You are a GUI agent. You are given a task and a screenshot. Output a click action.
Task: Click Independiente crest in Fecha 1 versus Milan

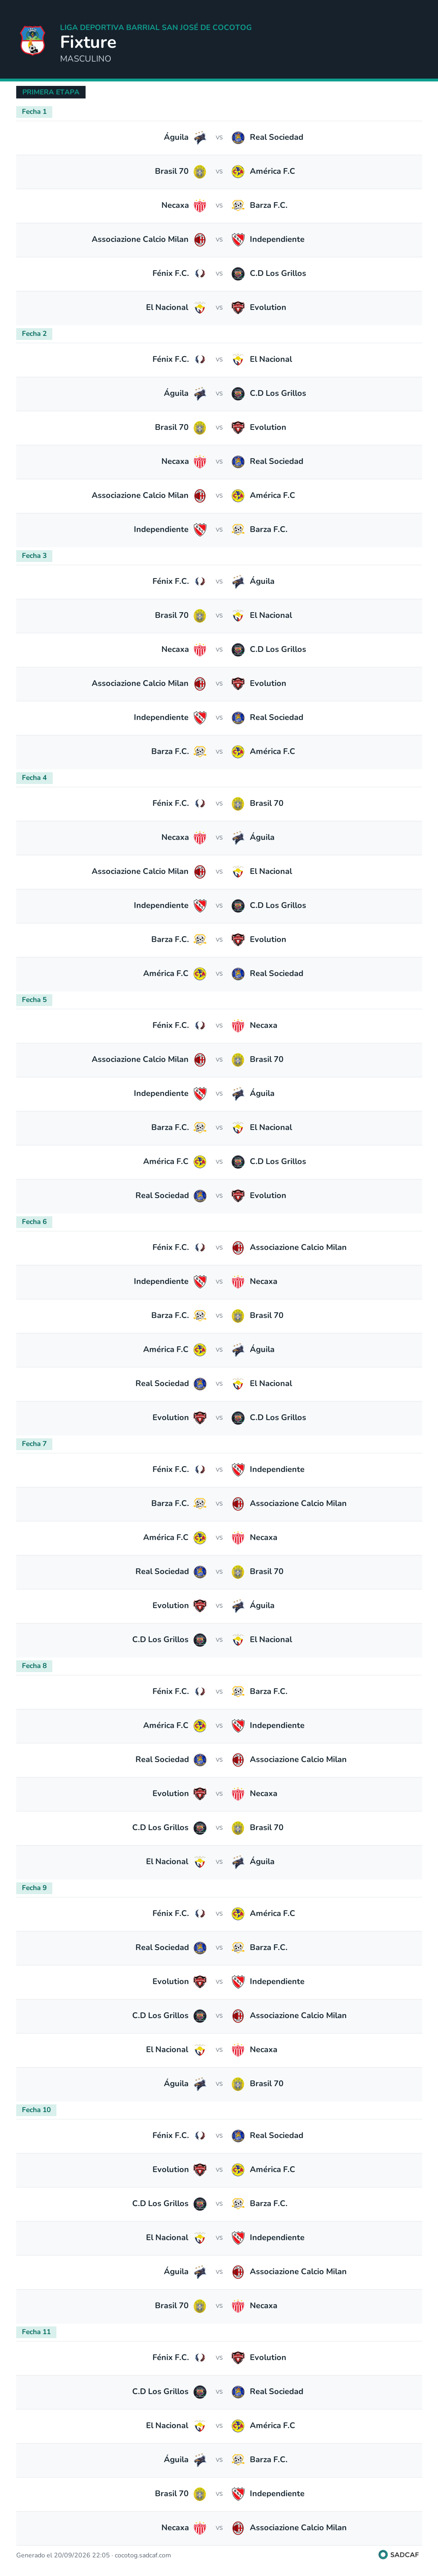(238, 239)
